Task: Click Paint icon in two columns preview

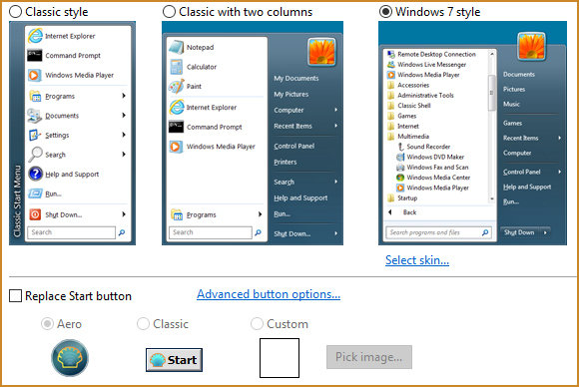Action: [176, 87]
